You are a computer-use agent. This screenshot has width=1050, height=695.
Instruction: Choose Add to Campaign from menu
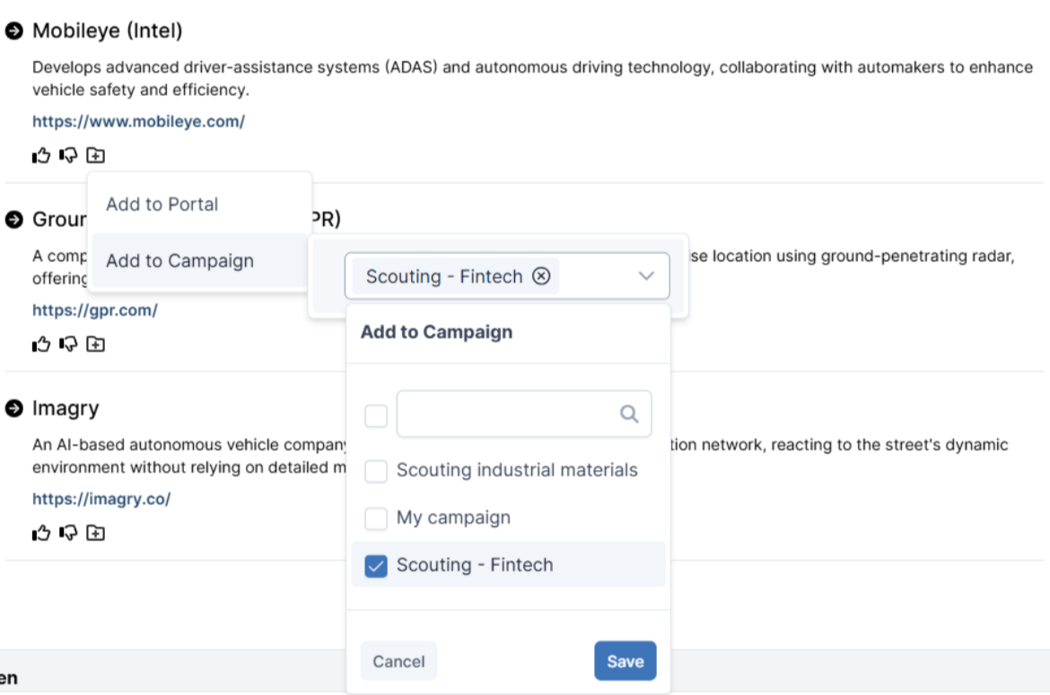pyautogui.click(x=199, y=261)
